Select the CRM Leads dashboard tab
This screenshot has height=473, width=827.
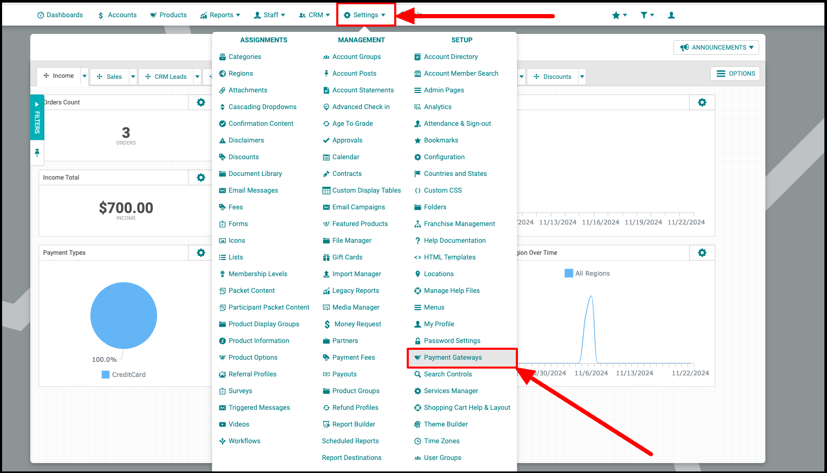pyautogui.click(x=166, y=77)
